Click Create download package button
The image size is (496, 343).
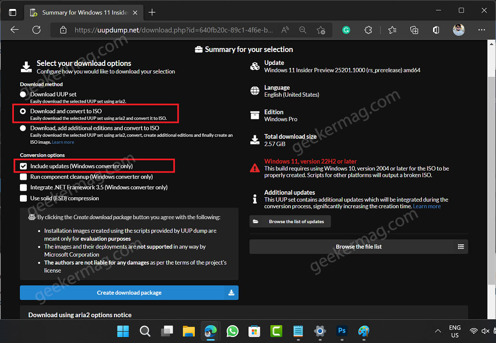129,293
